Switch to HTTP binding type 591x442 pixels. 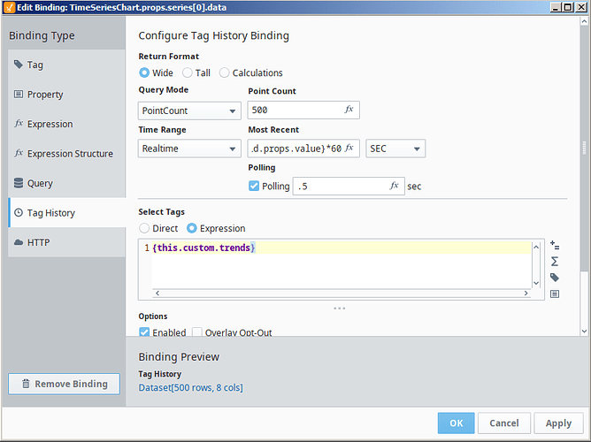click(66, 242)
